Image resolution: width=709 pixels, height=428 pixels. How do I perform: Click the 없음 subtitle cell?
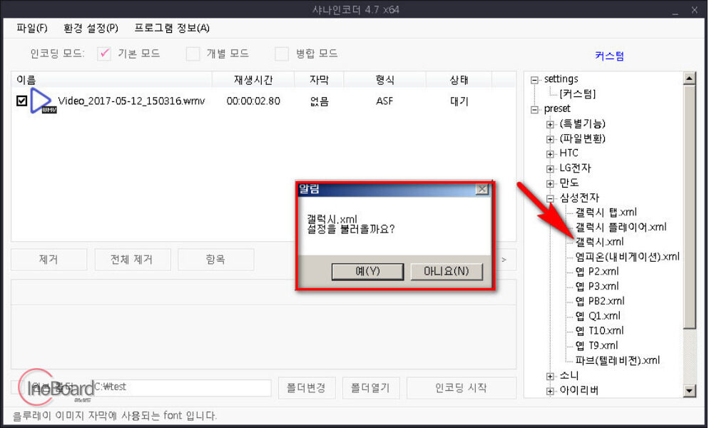[320, 101]
